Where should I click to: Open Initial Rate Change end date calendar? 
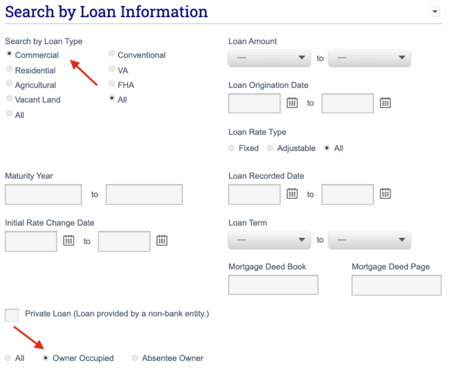(162, 240)
